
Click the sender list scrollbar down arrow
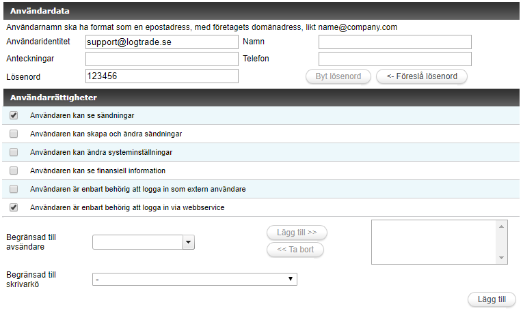click(x=502, y=258)
